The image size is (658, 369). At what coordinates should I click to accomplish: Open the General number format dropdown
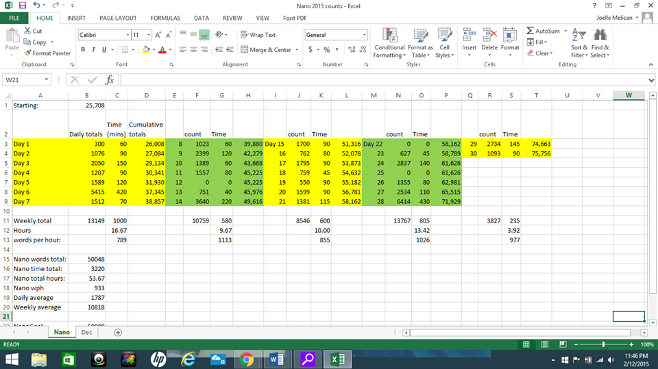click(x=364, y=35)
